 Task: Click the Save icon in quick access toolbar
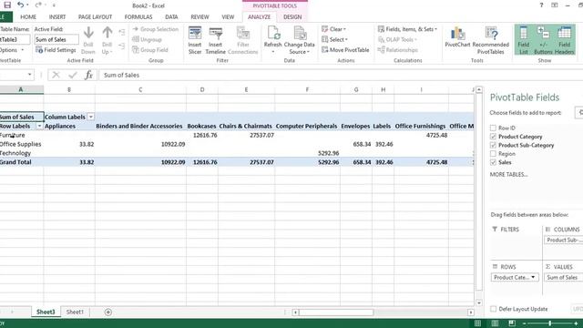pos(7,5)
